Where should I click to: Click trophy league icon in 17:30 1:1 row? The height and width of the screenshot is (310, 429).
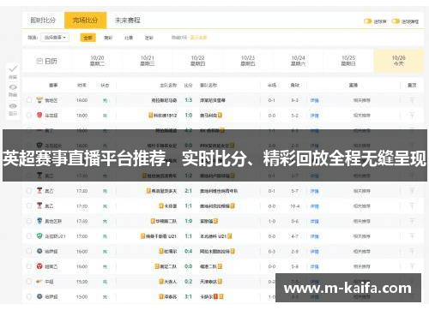point(39,206)
